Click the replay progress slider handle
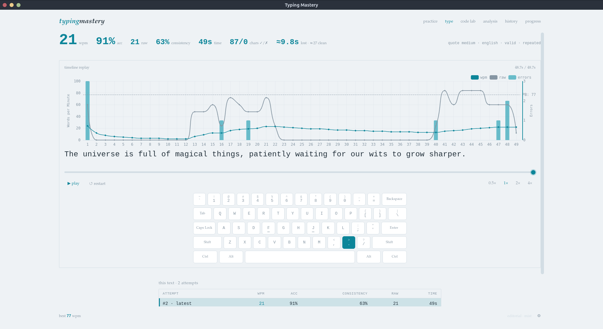This screenshot has height=329, width=603. coord(533,172)
